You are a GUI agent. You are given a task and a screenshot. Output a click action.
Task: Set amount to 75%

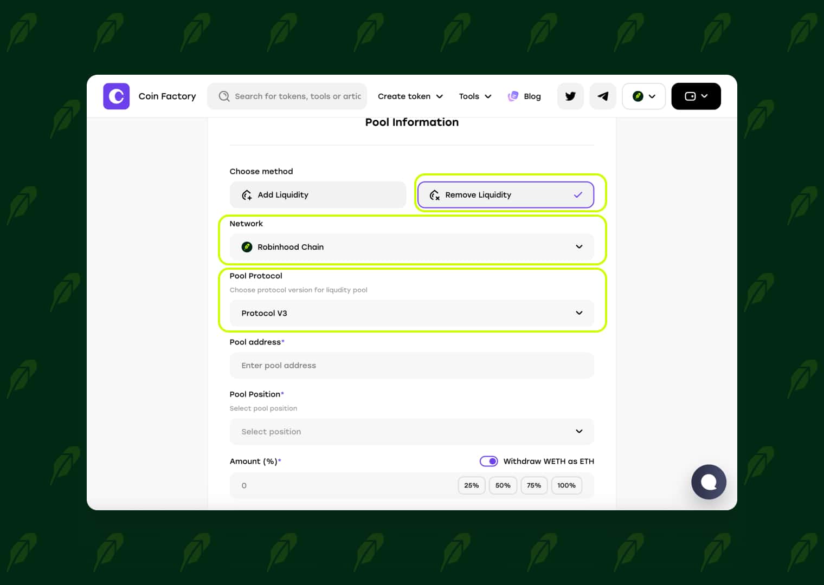click(534, 485)
